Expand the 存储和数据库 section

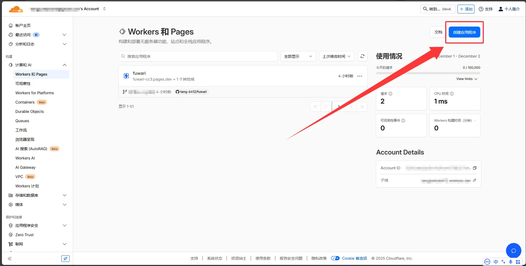click(65, 195)
